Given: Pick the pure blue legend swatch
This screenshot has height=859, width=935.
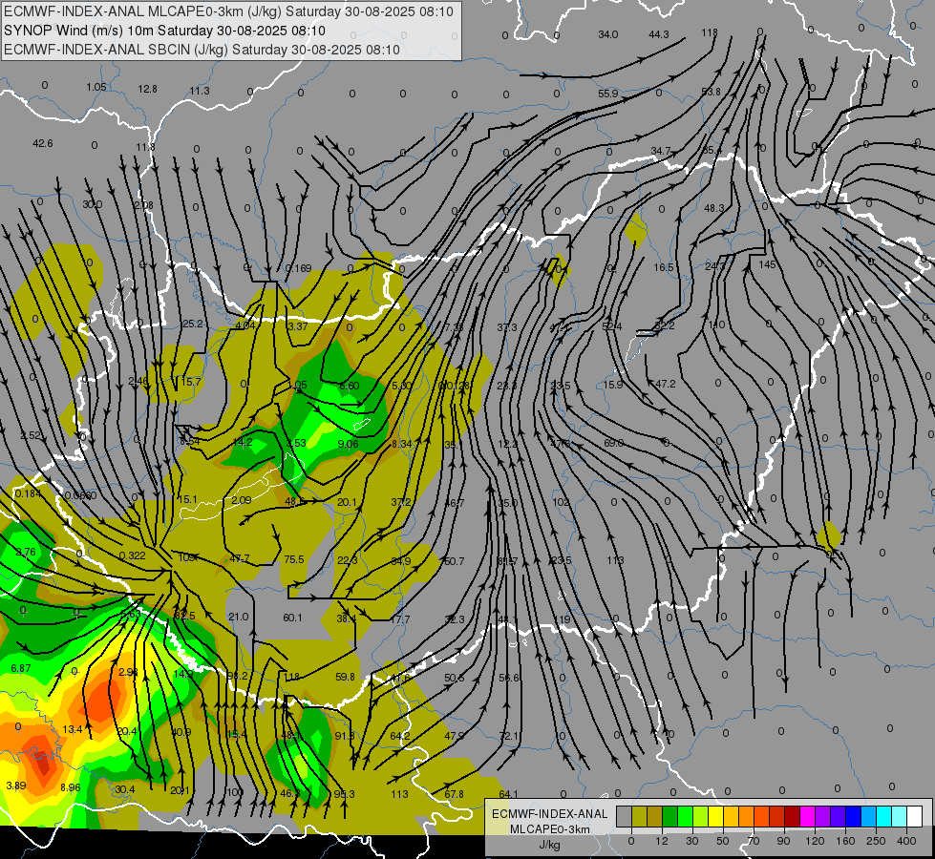Looking at the screenshot, I should click(853, 817).
